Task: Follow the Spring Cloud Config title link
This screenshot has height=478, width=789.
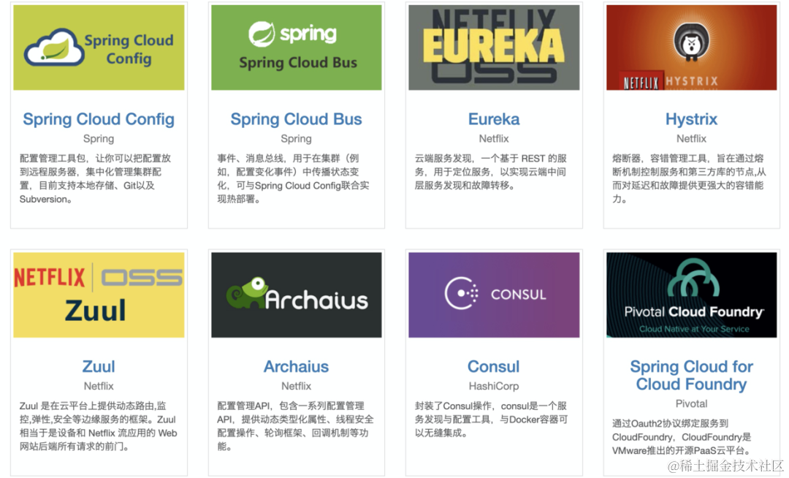Action: pyautogui.click(x=99, y=119)
